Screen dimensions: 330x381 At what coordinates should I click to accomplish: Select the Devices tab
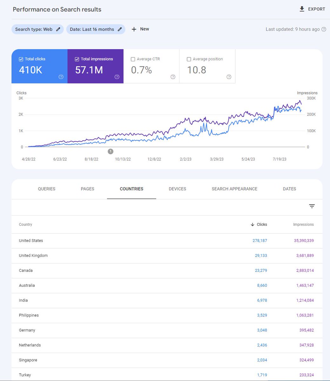click(177, 189)
